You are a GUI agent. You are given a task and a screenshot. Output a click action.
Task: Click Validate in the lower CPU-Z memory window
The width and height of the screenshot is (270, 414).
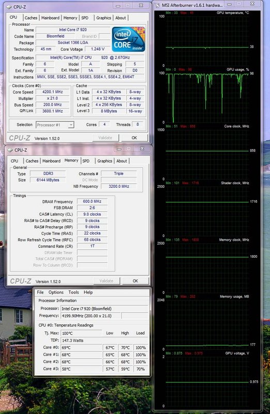point(107,281)
